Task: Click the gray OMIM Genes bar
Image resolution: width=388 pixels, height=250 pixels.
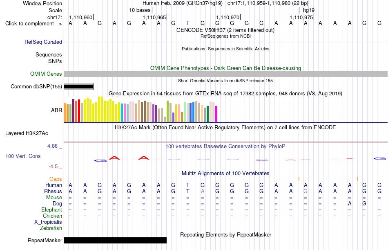Action: 226,74
